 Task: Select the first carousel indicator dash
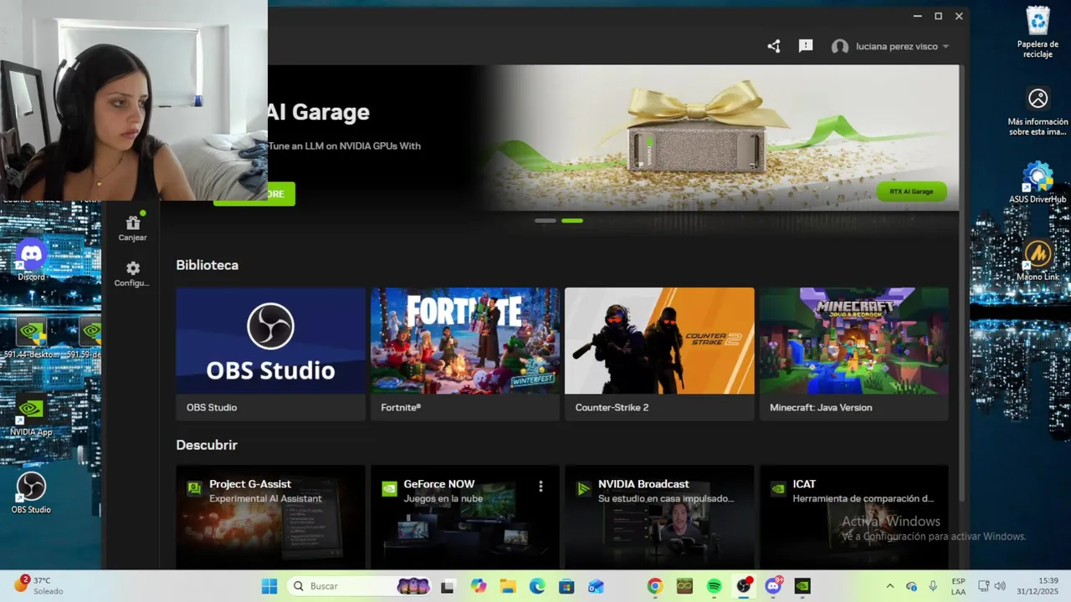tap(546, 221)
